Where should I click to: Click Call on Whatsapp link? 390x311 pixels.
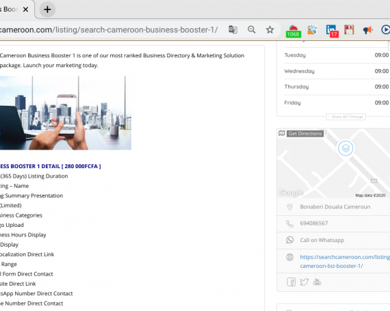point(322,240)
